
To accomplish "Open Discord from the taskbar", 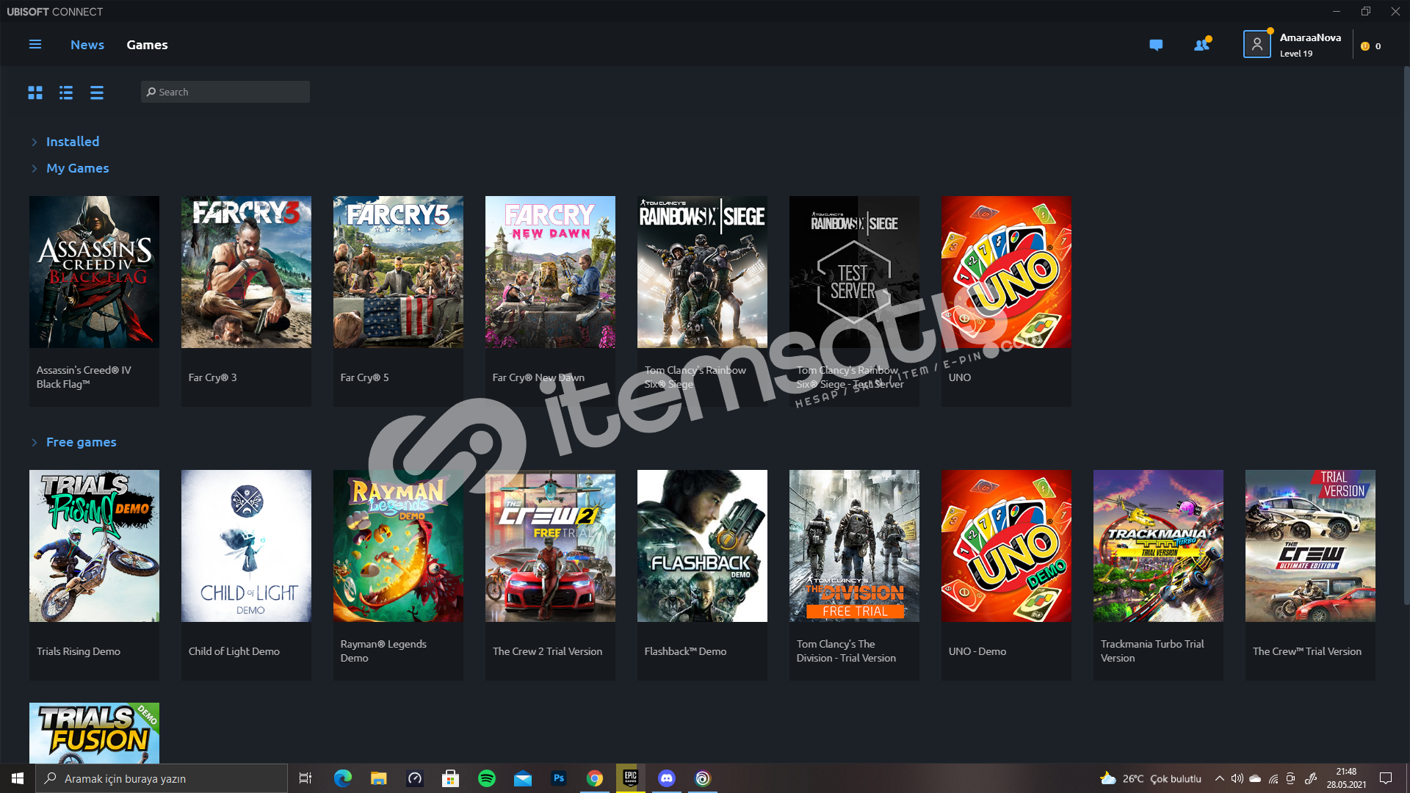I will coord(667,778).
